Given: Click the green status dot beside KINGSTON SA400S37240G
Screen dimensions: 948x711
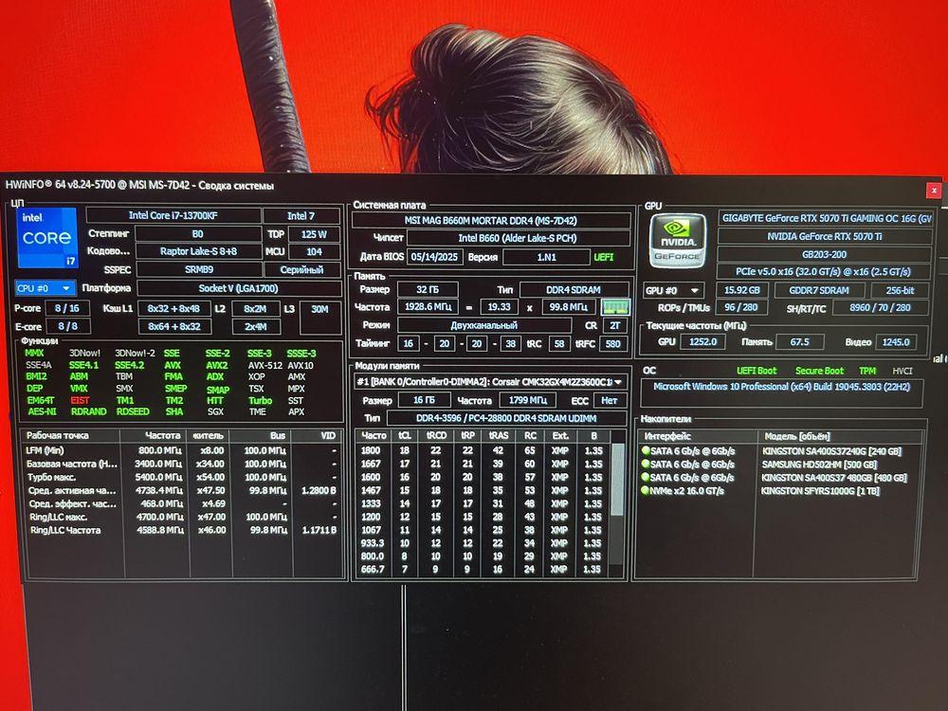Looking at the screenshot, I should [645, 450].
